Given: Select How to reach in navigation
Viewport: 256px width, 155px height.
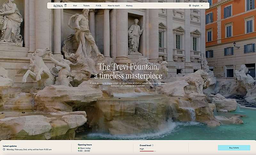Looking at the screenshot, I should click(x=114, y=6).
